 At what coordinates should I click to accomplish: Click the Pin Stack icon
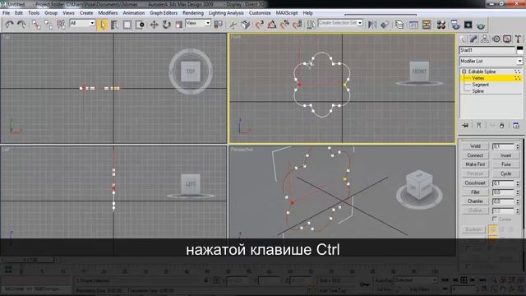point(465,126)
